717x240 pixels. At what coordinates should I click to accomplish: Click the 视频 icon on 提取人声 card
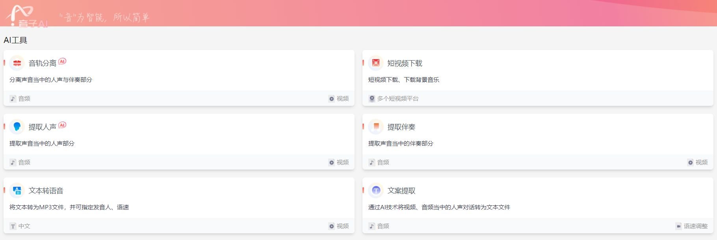coord(331,162)
